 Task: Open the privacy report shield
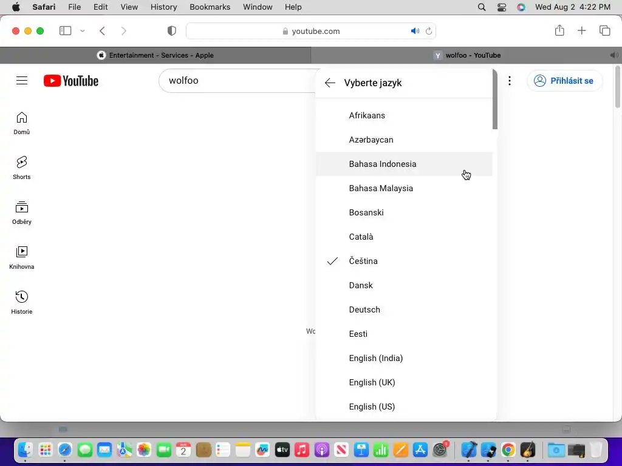171,31
